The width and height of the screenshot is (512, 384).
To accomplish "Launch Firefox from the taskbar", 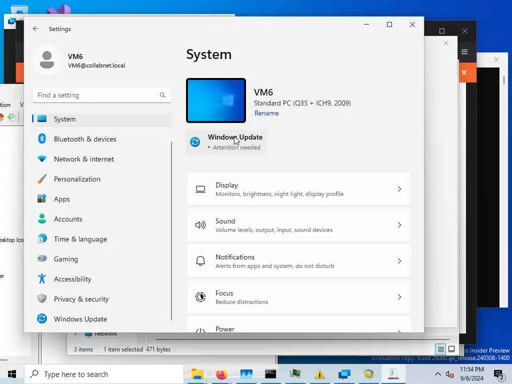I will [221, 374].
